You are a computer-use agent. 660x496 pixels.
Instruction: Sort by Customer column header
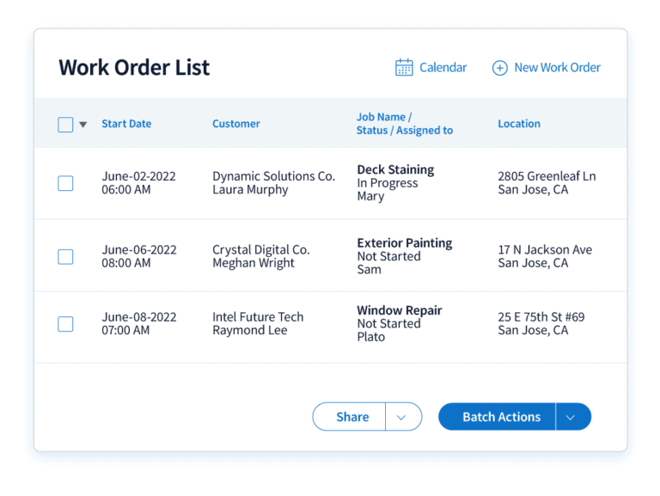(x=235, y=124)
